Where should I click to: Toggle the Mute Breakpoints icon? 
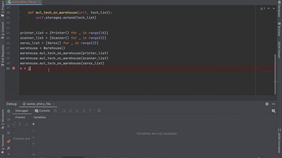tap(9, 148)
